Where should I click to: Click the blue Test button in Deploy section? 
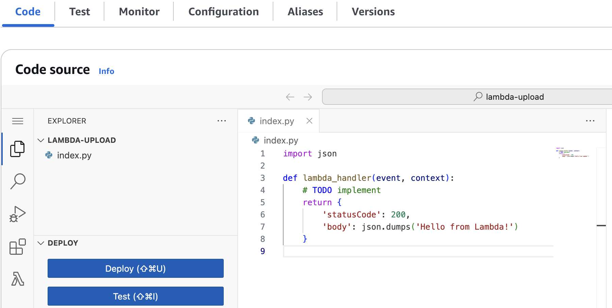(x=136, y=296)
